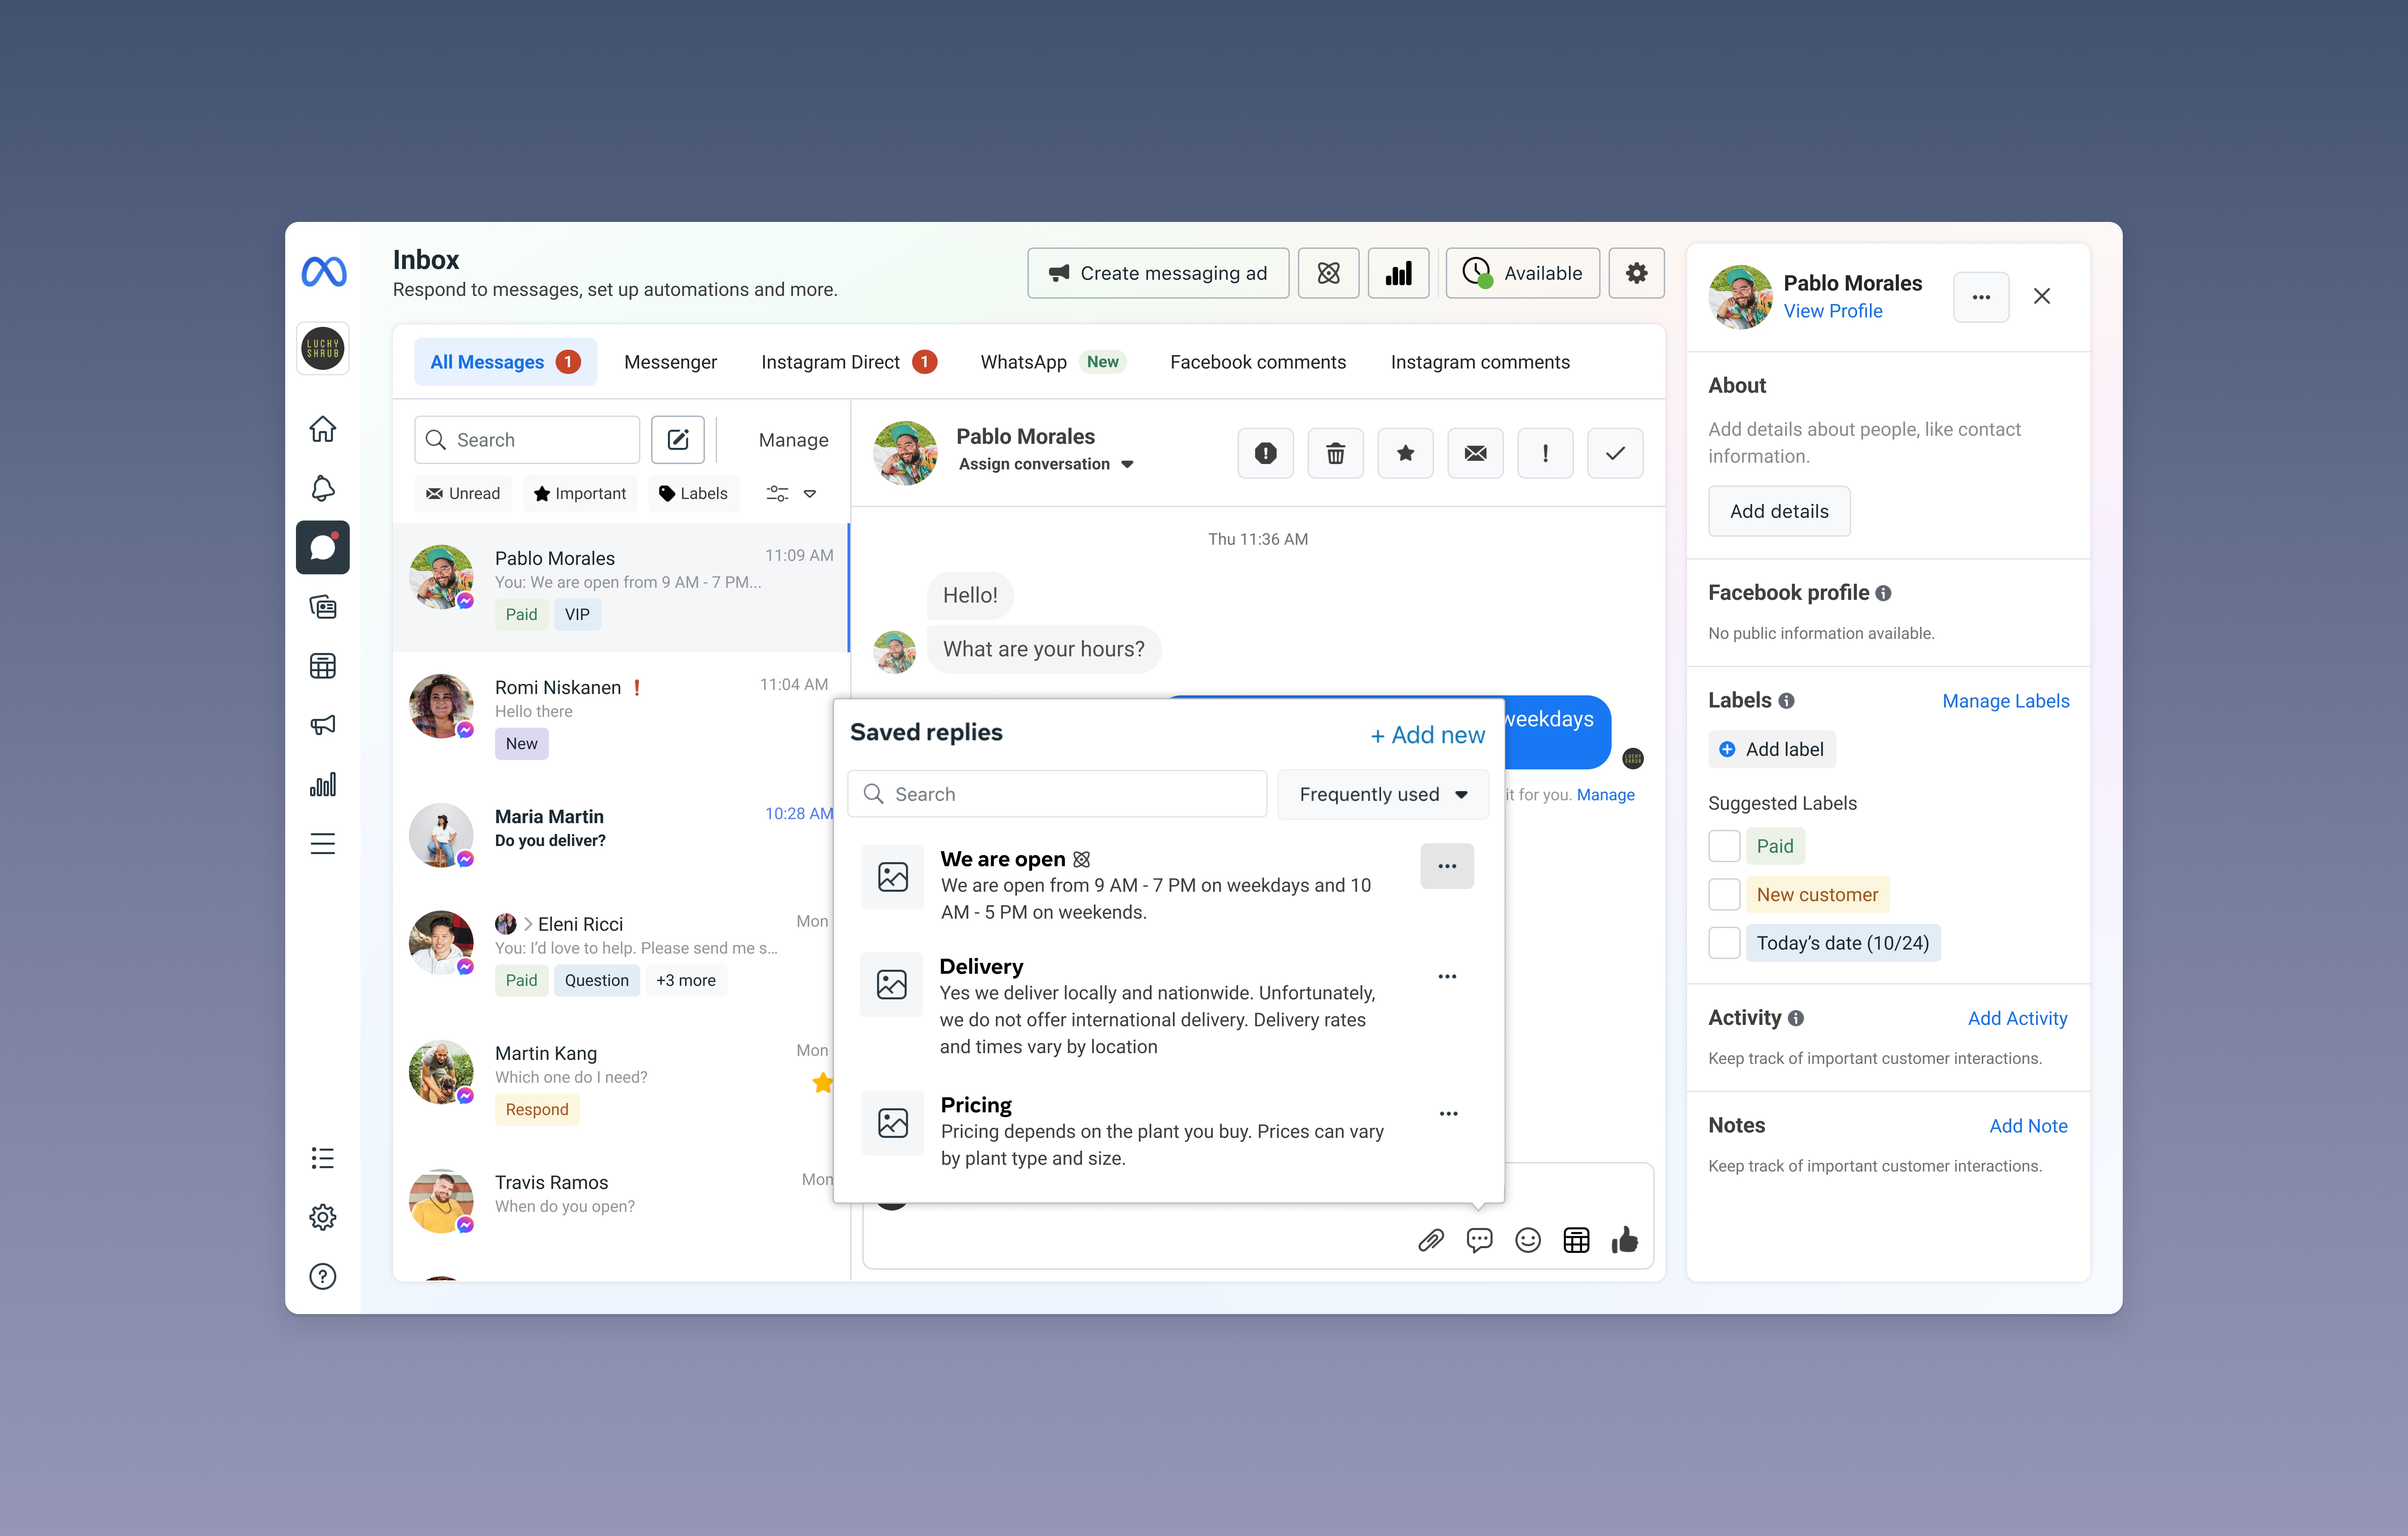Send a thumbs up like
Image resolution: width=2408 pixels, height=1536 pixels.
[1625, 1240]
